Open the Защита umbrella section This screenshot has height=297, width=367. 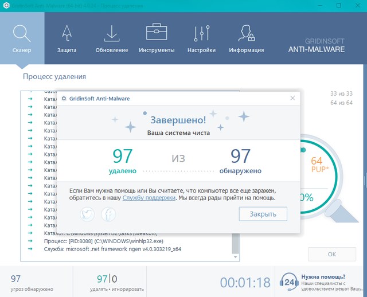tap(67, 37)
